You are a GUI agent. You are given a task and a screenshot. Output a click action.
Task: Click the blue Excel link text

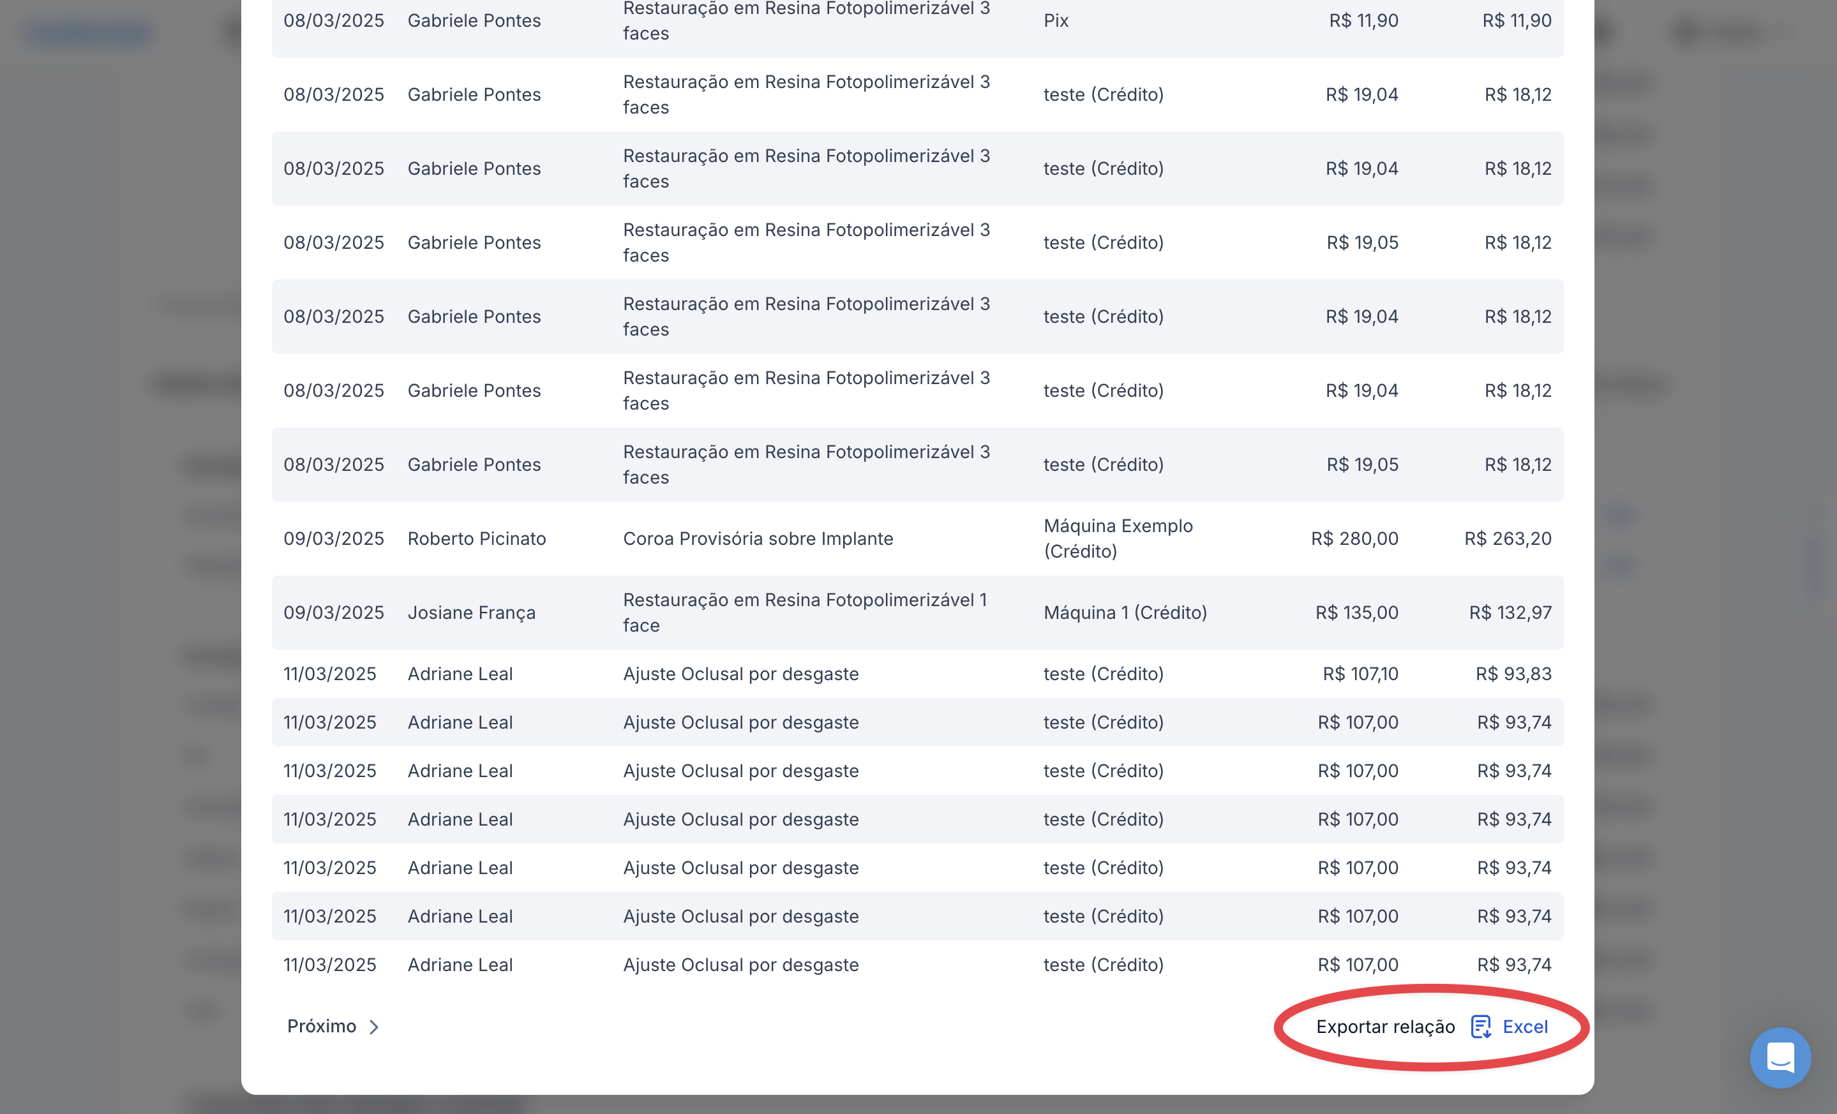pos(1525,1027)
